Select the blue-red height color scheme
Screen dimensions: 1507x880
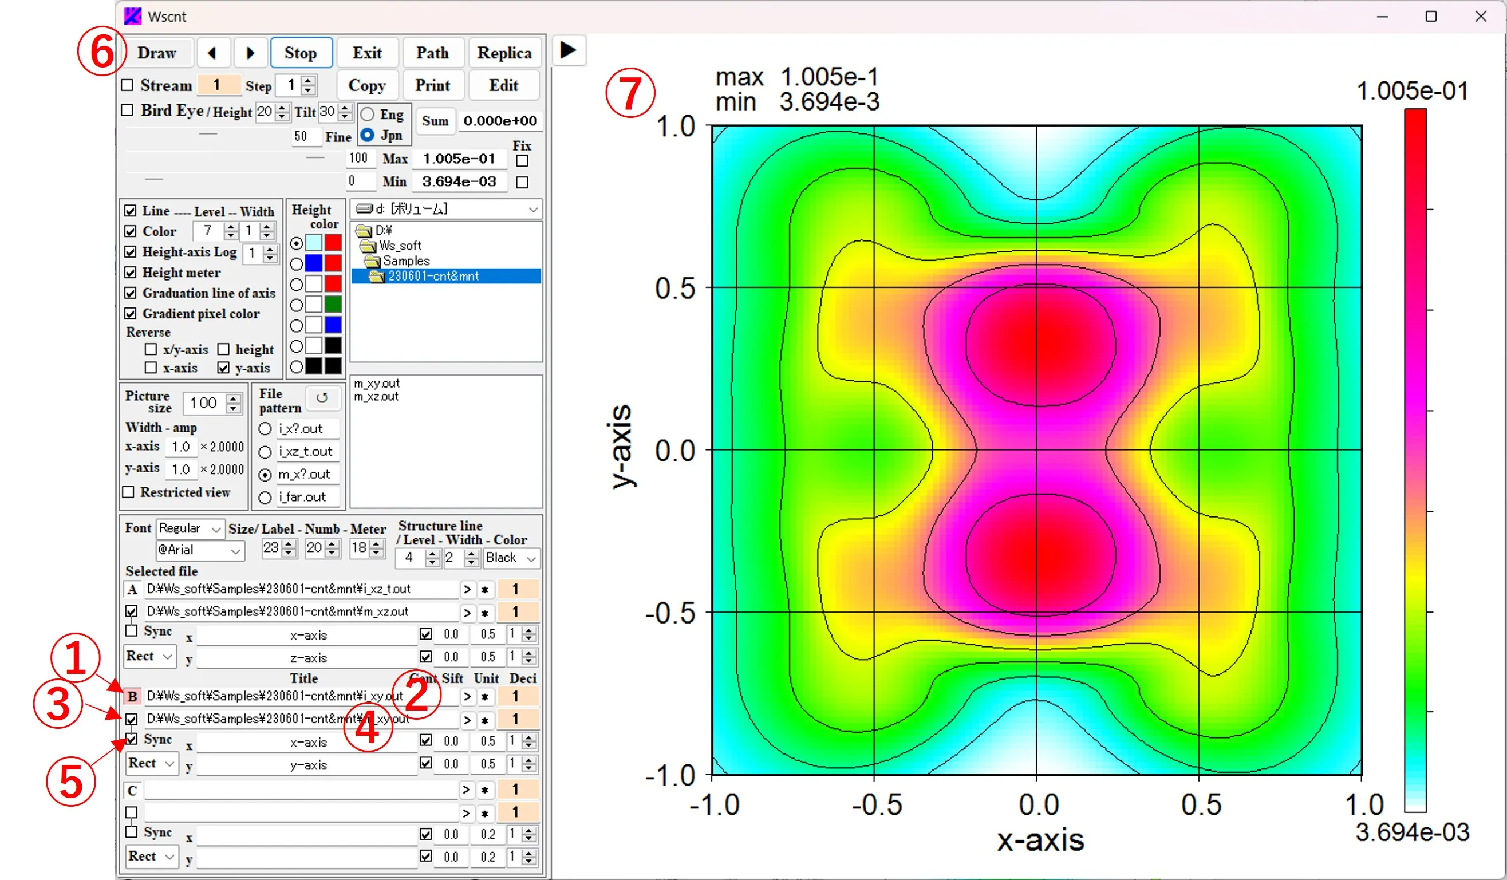point(296,263)
